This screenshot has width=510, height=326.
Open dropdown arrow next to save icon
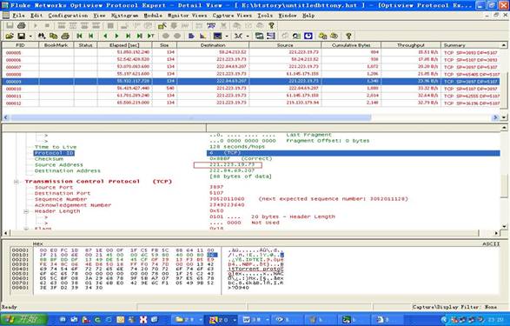tap(30, 37)
